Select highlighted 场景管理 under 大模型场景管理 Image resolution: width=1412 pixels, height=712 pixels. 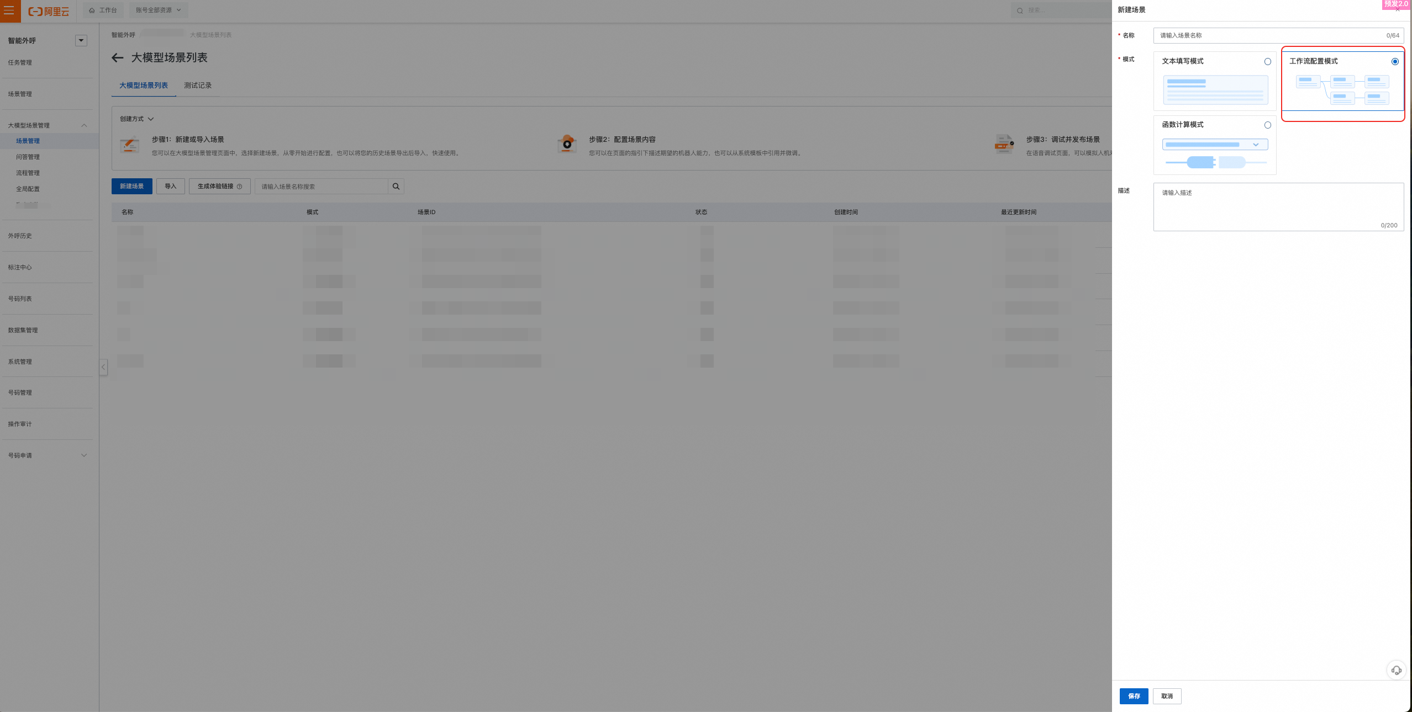pyautogui.click(x=28, y=141)
